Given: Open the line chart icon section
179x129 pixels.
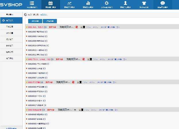Looking at the screenshot, I should point(69,5).
